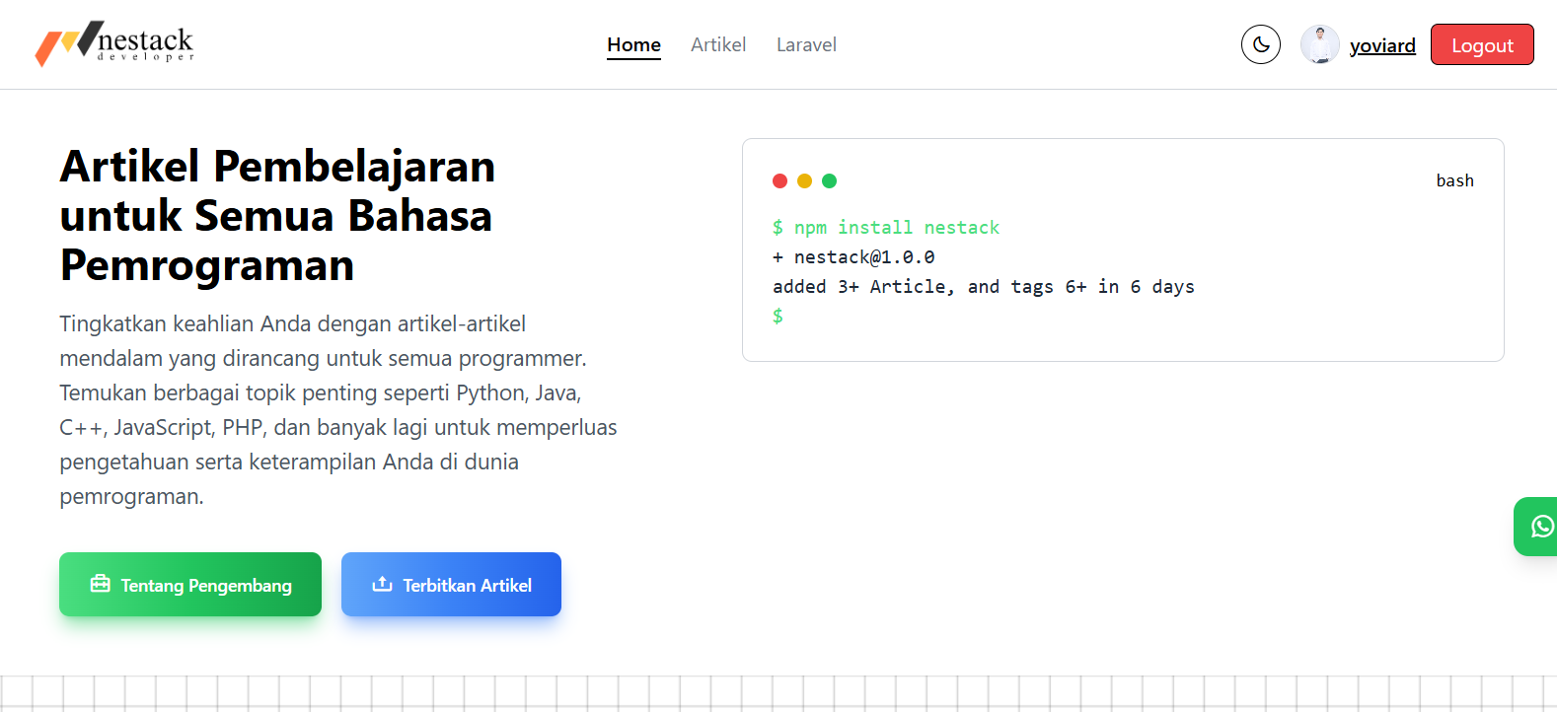1557x712 pixels.
Task: Open the yoviard profile link
Action: pyautogui.click(x=1381, y=45)
